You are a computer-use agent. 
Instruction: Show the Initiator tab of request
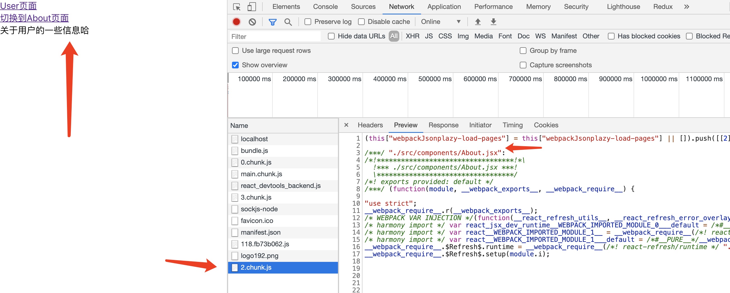click(480, 125)
